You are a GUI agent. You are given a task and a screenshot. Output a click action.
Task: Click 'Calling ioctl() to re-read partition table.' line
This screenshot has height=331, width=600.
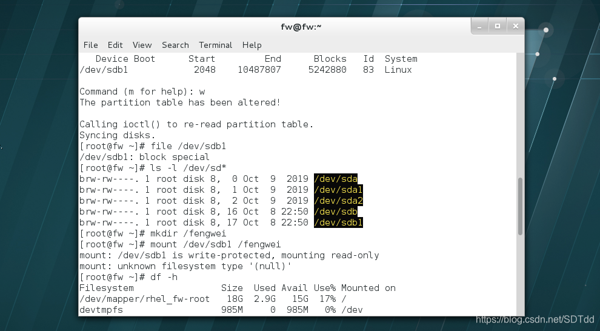tap(196, 124)
